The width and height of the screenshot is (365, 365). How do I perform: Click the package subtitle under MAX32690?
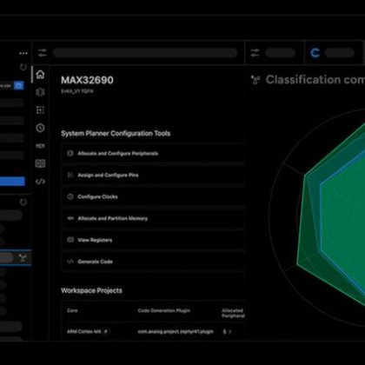pos(77,91)
